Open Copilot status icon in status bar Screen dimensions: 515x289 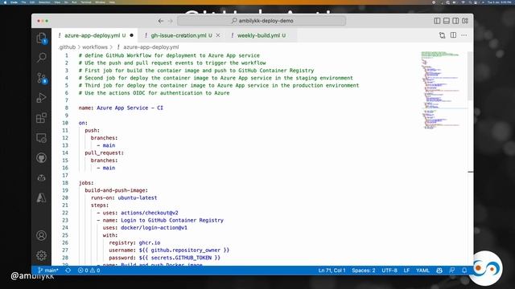click(x=439, y=271)
